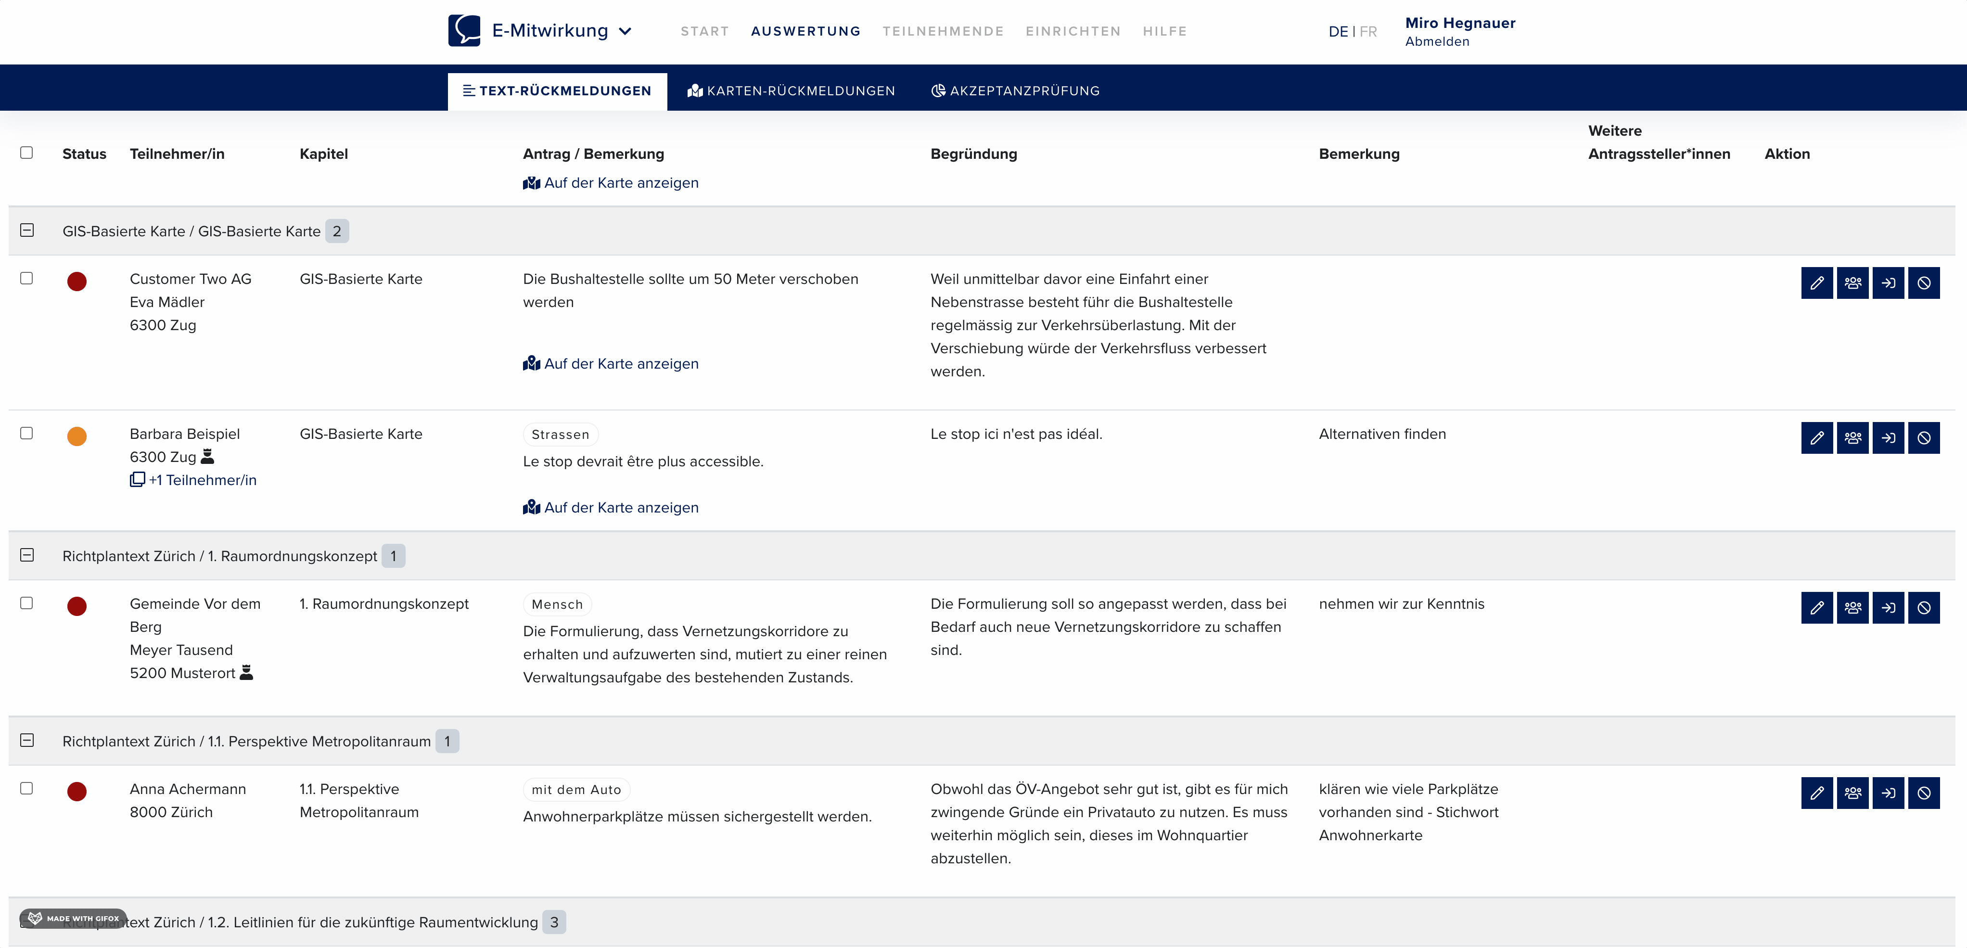Click group users icon for Eva Mädler row

pyautogui.click(x=1852, y=282)
